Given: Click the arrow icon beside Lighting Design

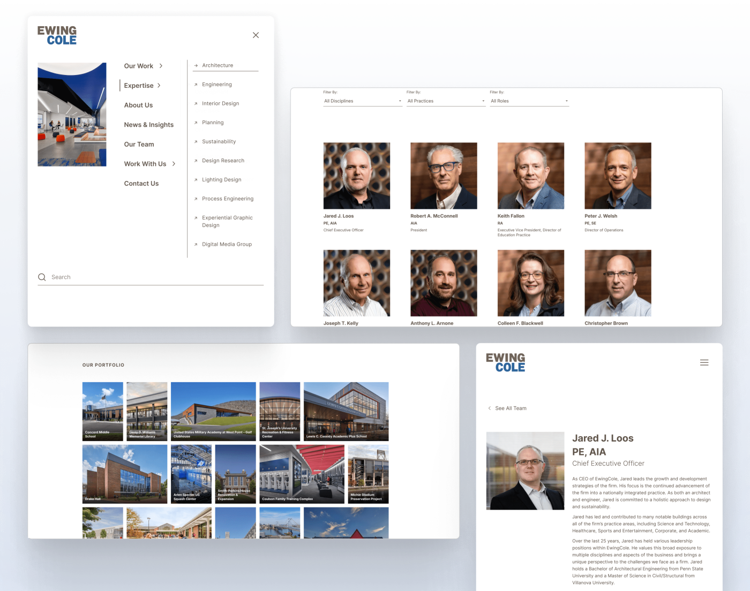Looking at the screenshot, I should click(x=195, y=179).
